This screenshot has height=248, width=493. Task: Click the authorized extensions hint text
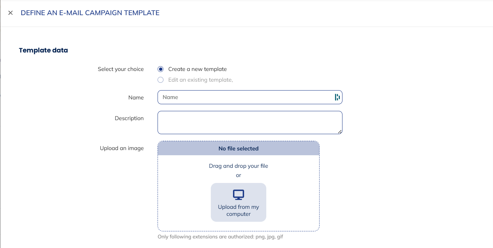pyautogui.click(x=220, y=237)
